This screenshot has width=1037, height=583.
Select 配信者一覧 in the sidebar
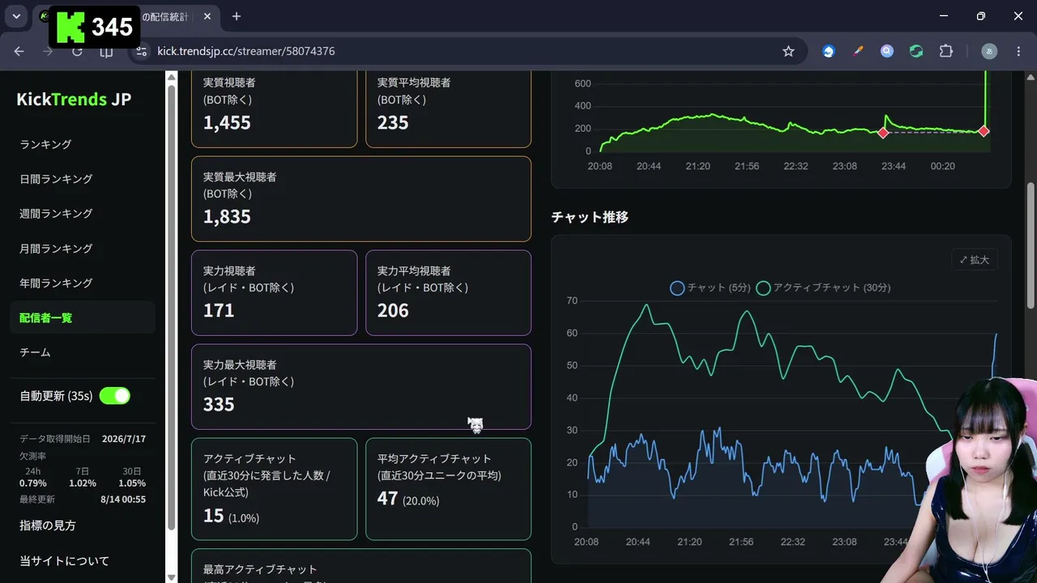[x=83, y=317]
